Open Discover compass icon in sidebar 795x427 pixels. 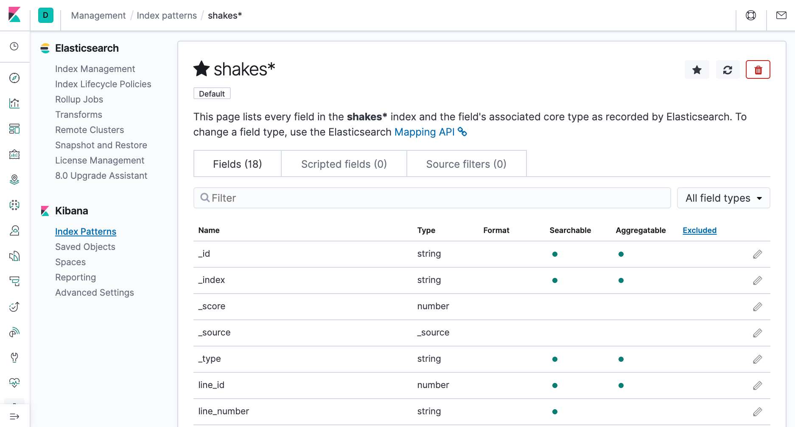coord(14,78)
